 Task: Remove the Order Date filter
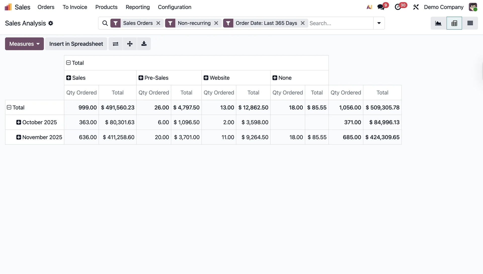pyautogui.click(x=303, y=23)
